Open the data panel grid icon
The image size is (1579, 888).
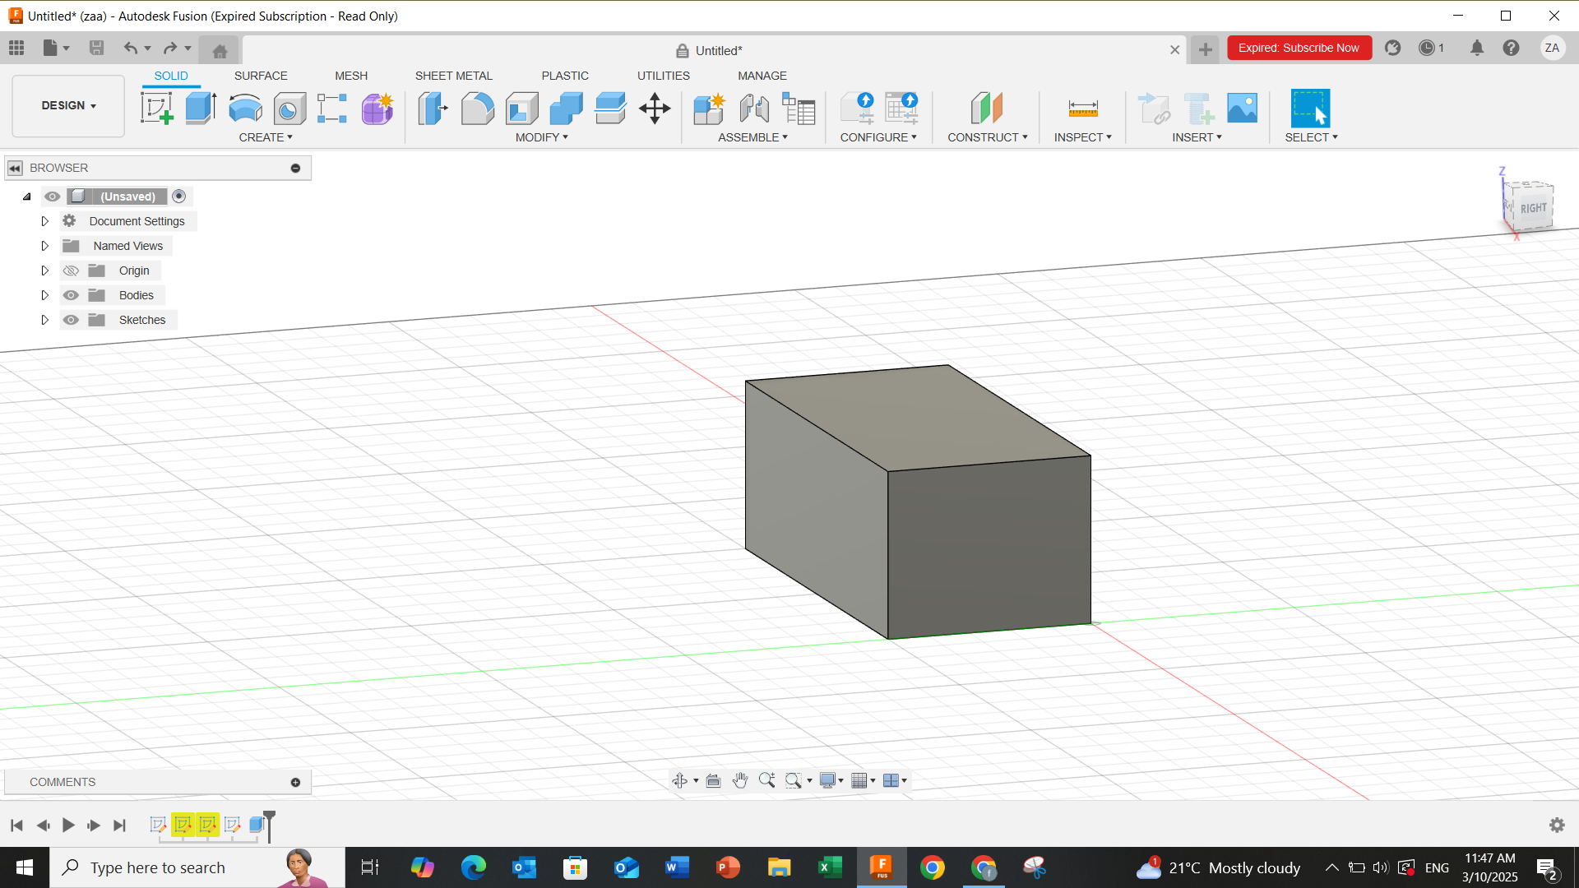16,48
